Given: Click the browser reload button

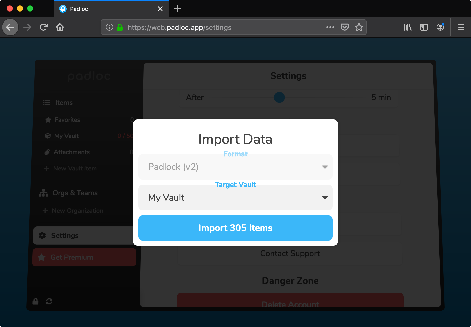Looking at the screenshot, I should (44, 27).
